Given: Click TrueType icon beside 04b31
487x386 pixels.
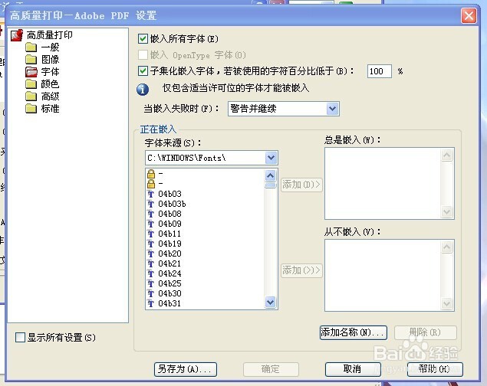Looking at the screenshot, I should click(x=150, y=303).
